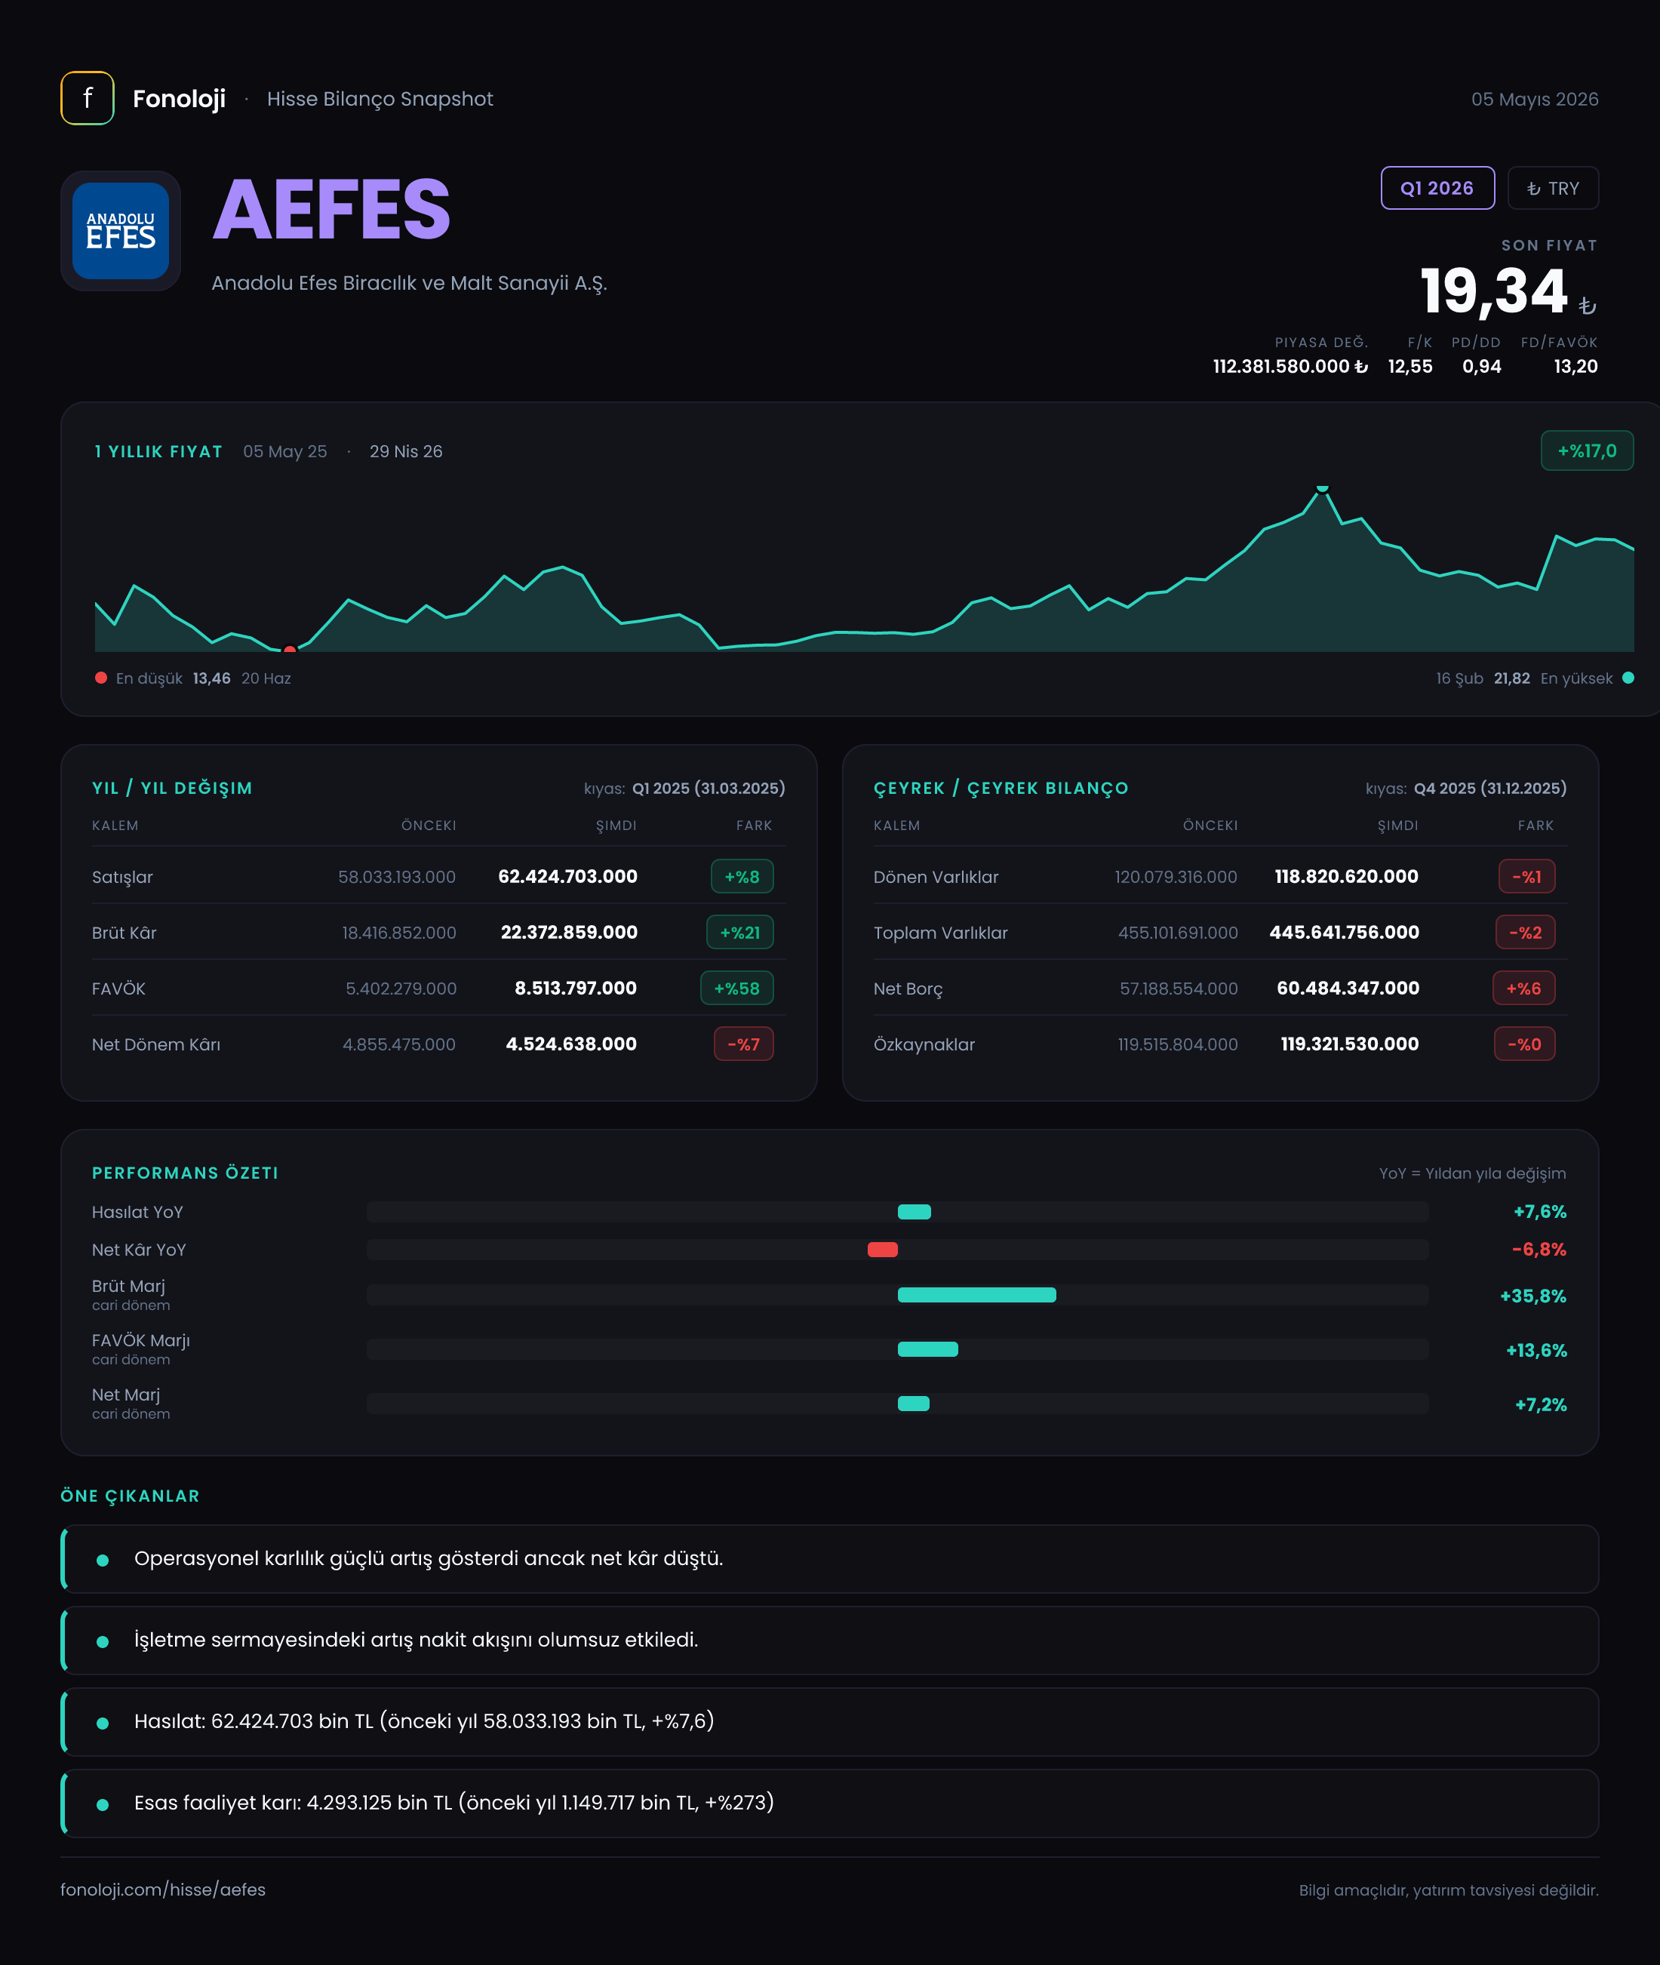Click the Q4 2025 (31.12.2025) comparison label
Image resolution: width=1660 pixels, height=1965 pixels.
(1489, 788)
